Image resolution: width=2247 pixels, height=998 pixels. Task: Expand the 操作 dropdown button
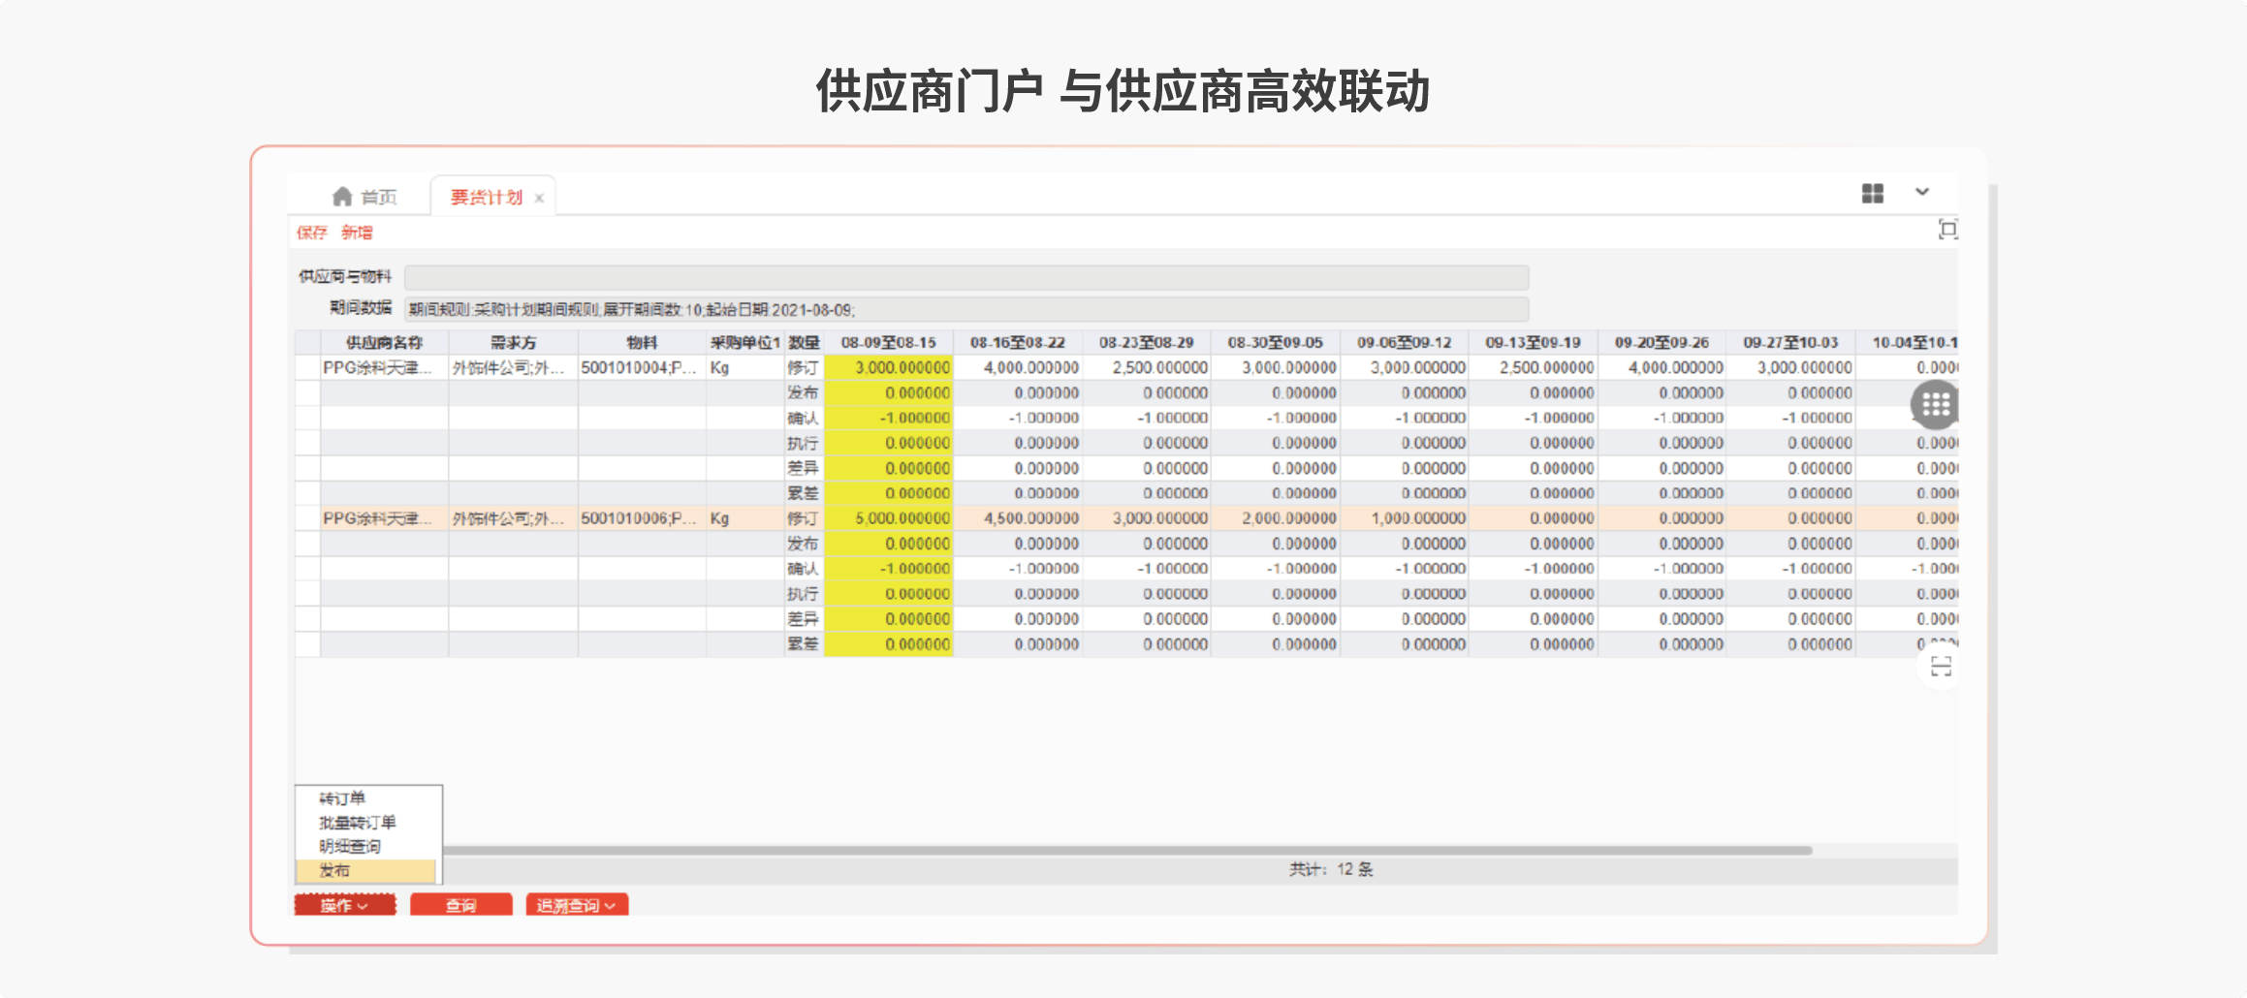click(345, 906)
